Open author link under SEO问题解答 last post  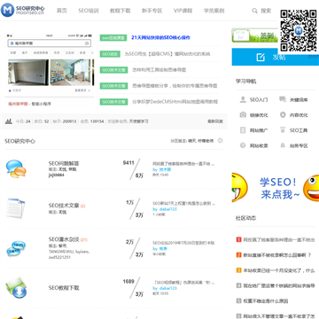click(x=165, y=169)
